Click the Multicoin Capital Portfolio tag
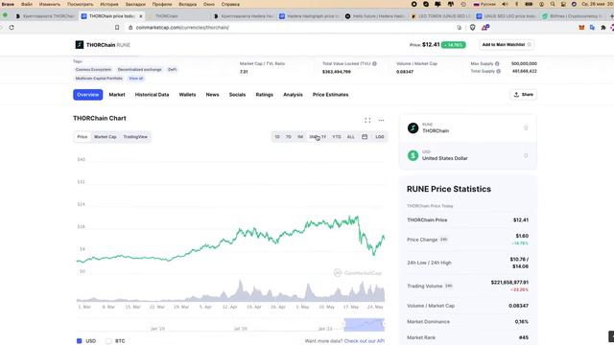Screen dimensions: 614x345 (99, 79)
